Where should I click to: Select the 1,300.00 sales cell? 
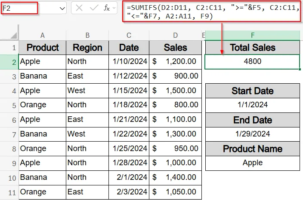tap(175, 134)
